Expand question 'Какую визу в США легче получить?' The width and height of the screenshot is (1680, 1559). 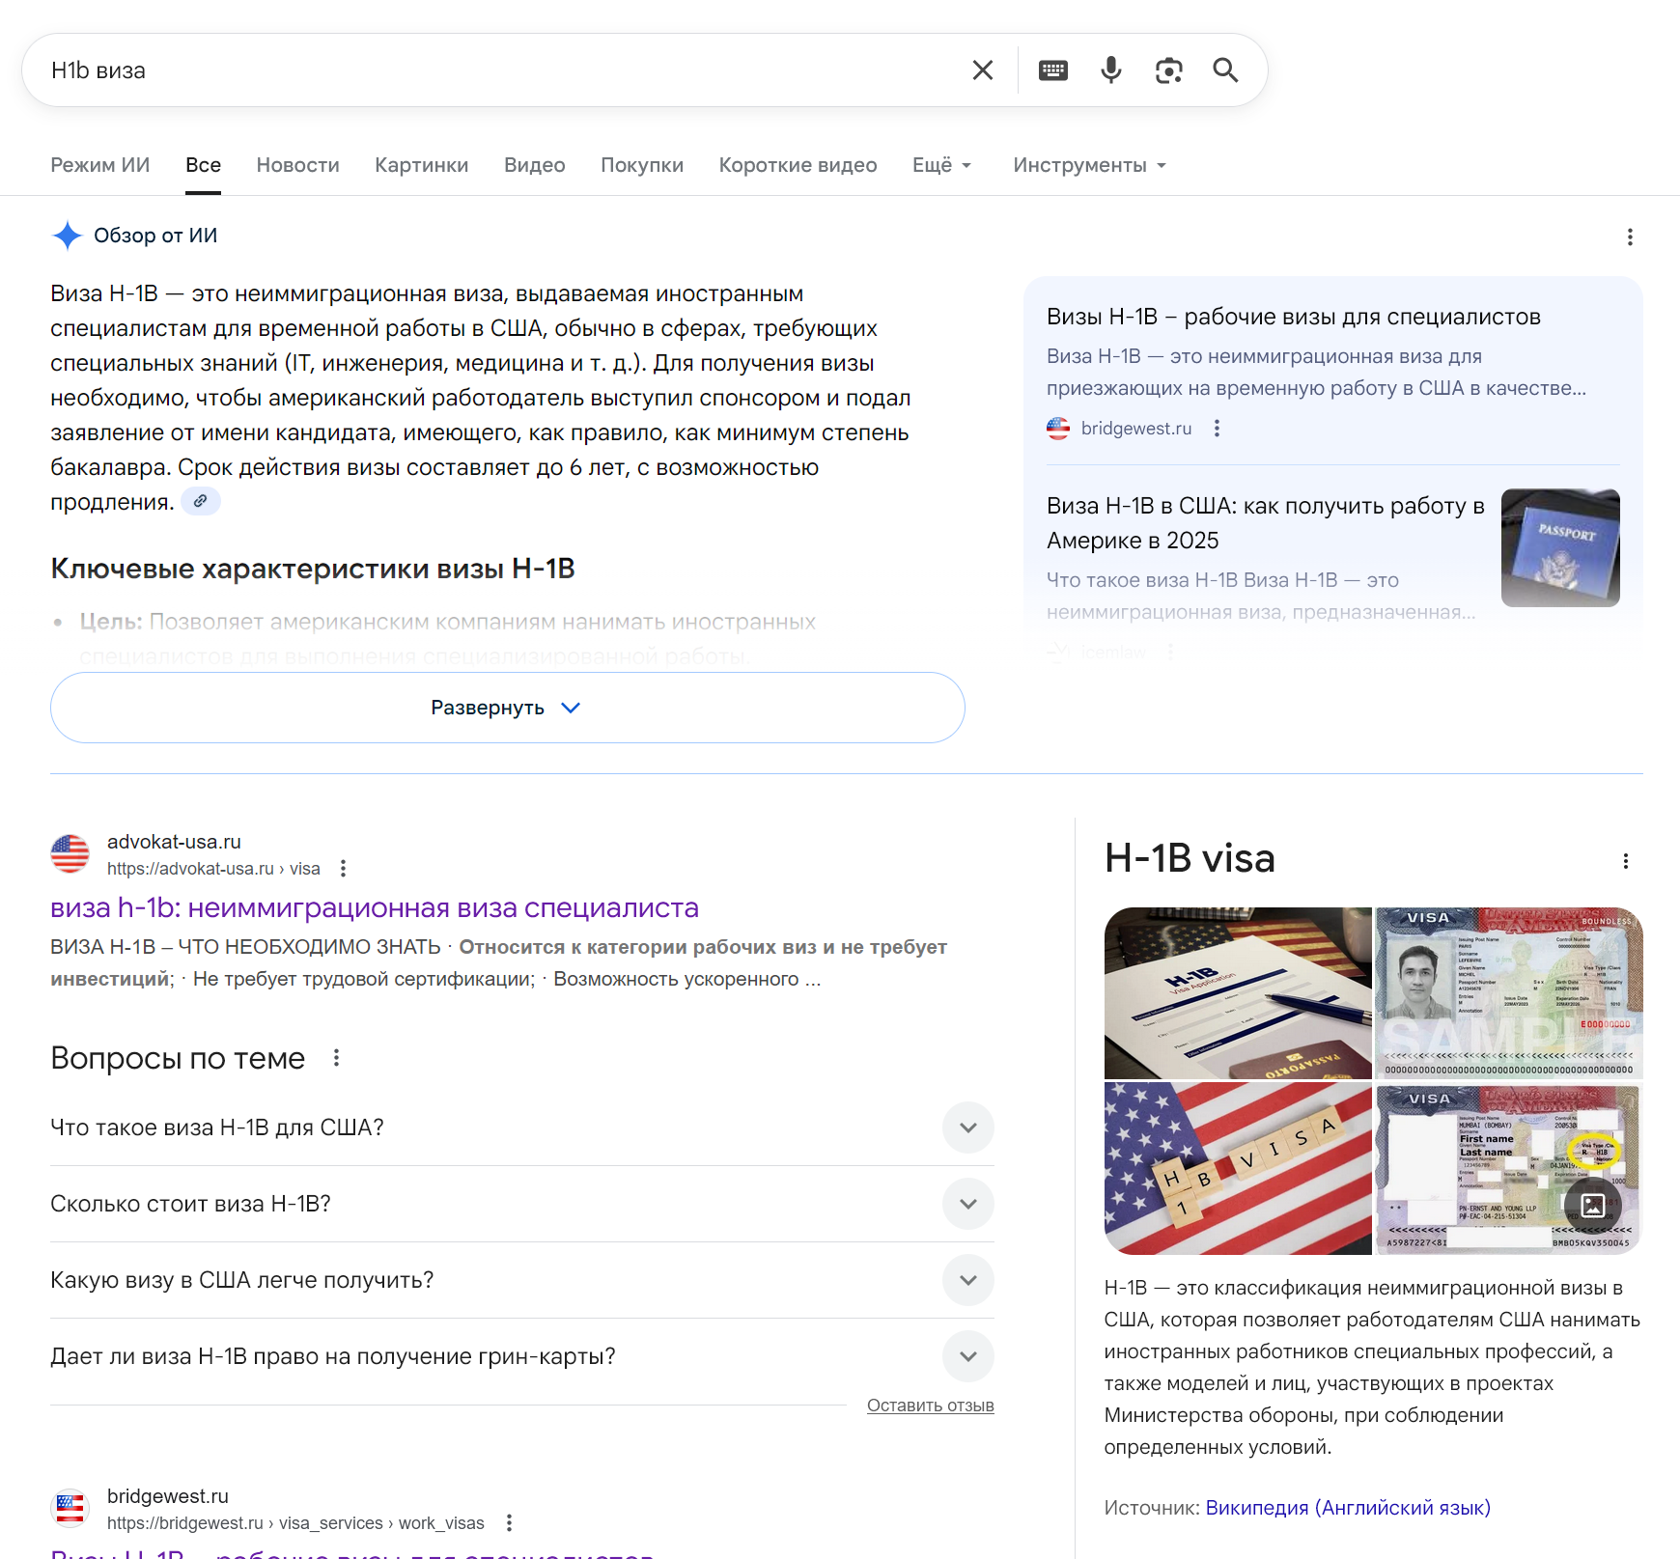(522, 1280)
